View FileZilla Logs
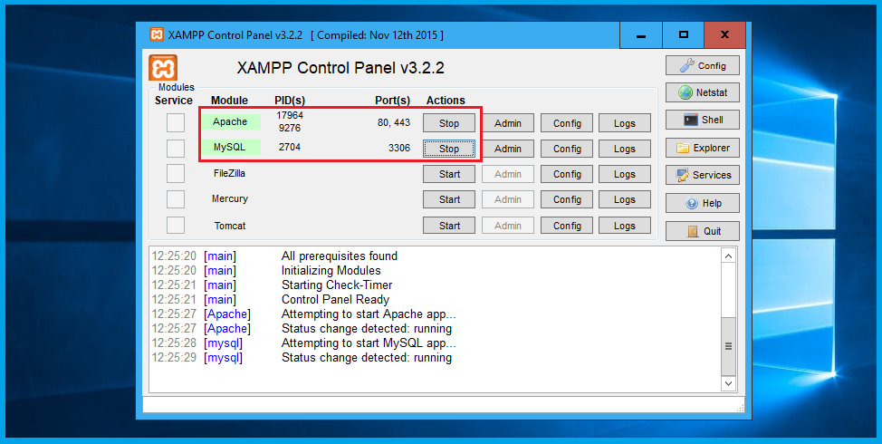The image size is (882, 444). (625, 174)
